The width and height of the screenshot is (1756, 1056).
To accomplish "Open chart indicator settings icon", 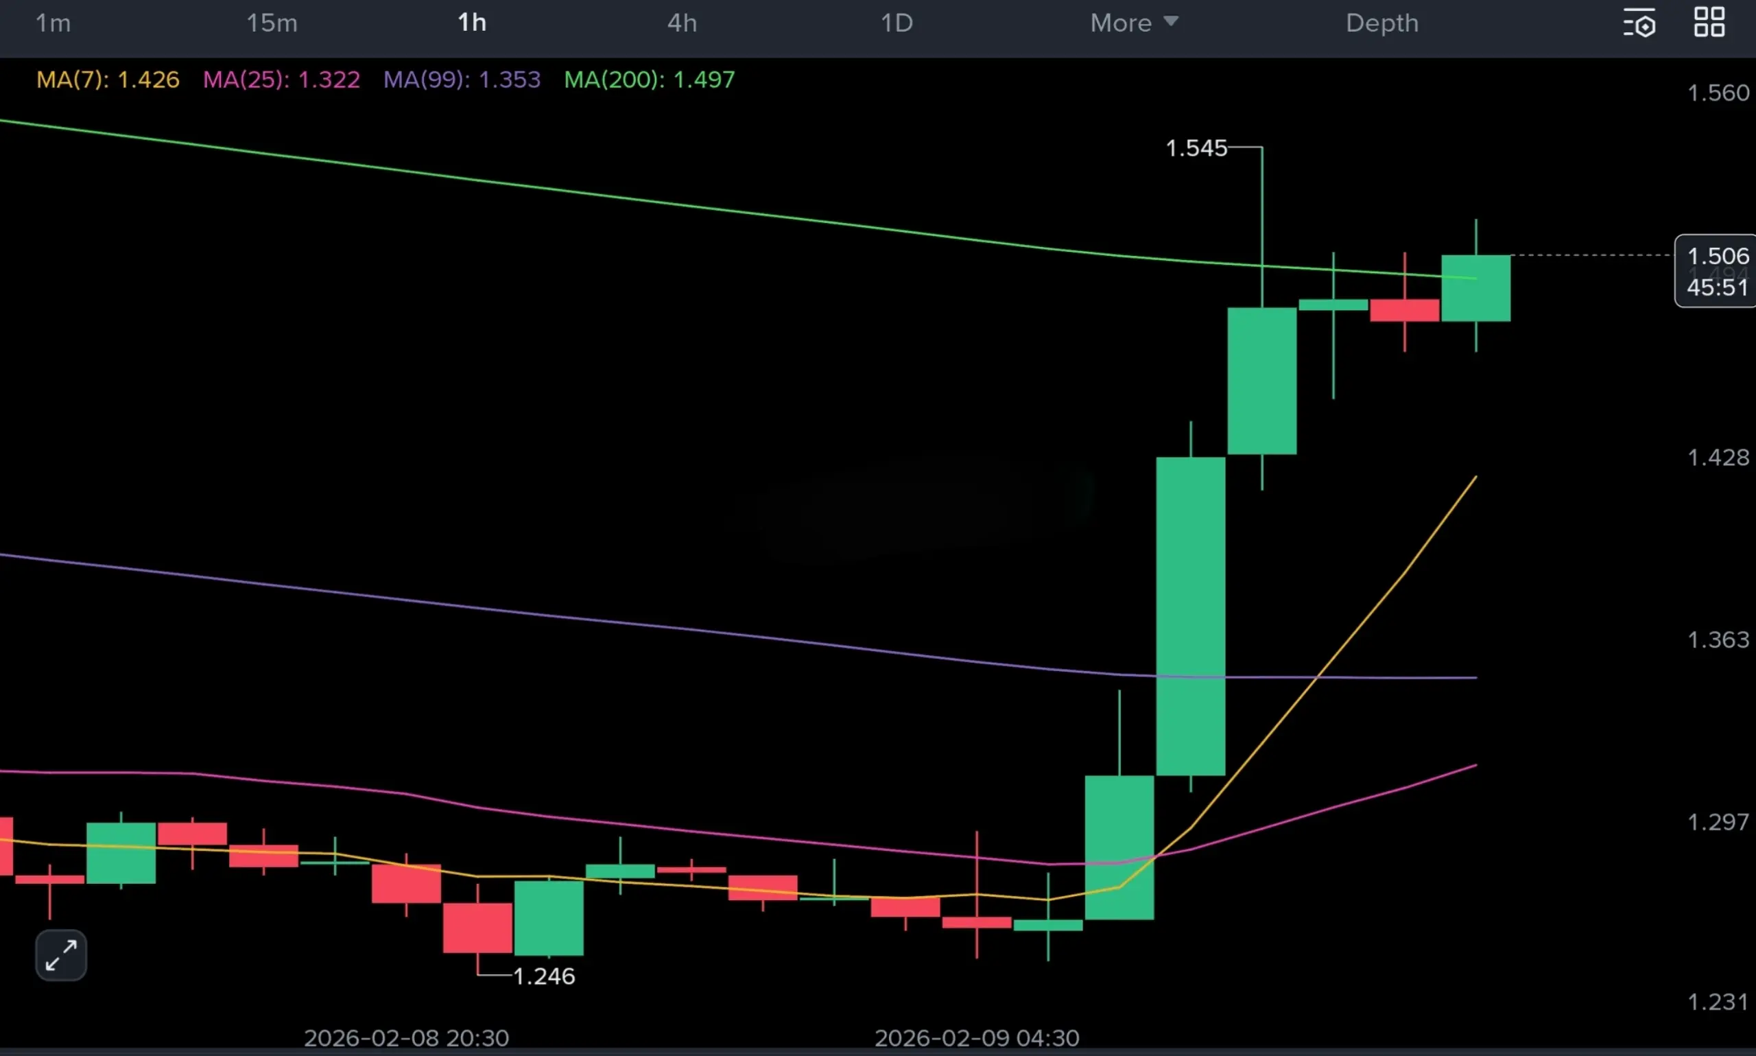I will (x=1639, y=23).
